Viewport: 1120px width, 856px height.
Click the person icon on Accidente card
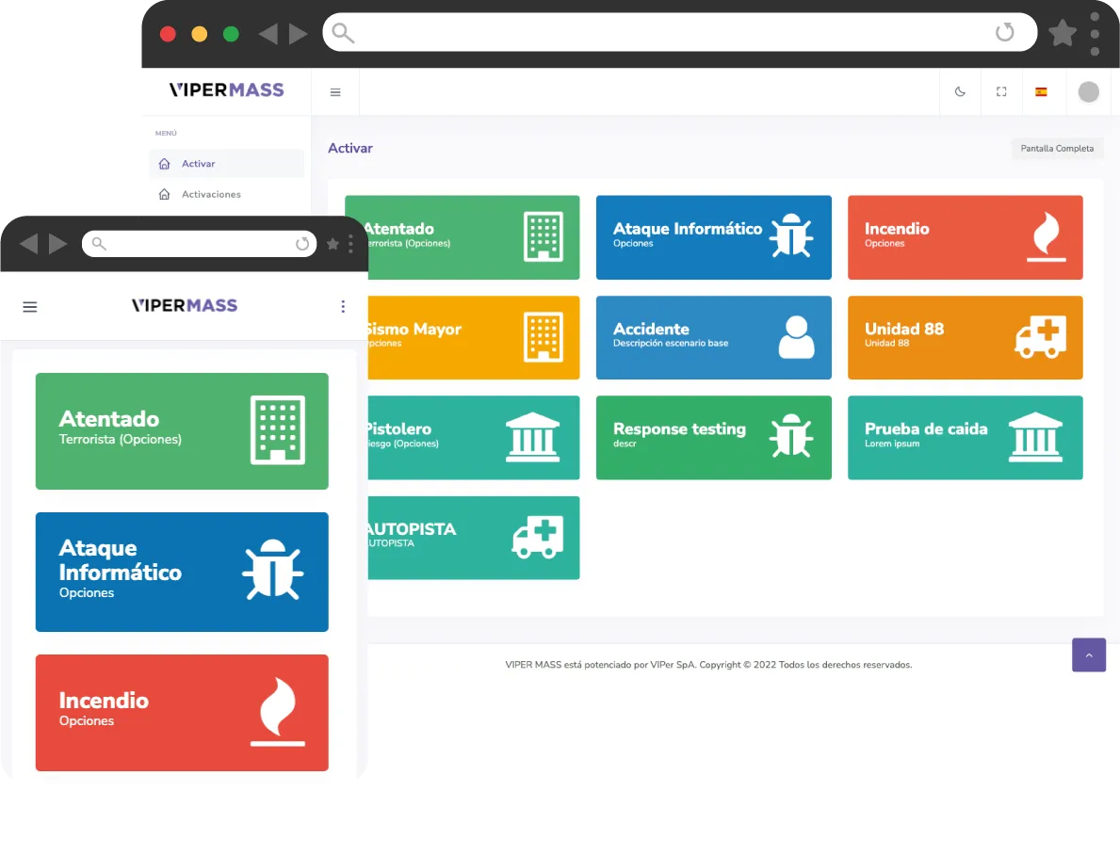[796, 337]
